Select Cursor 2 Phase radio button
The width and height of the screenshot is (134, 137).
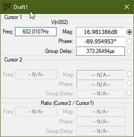pyautogui.click(x=129, y=83)
